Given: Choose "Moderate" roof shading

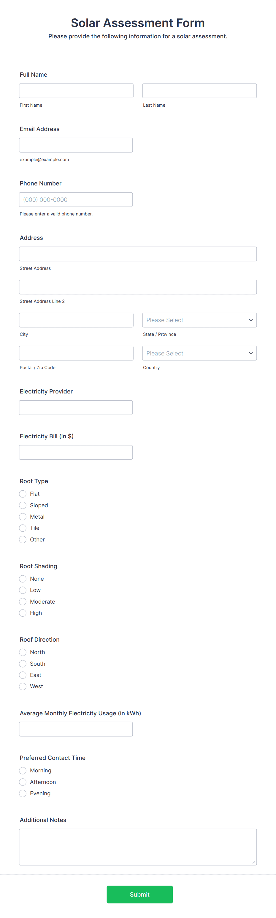Looking at the screenshot, I should [23, 601].
